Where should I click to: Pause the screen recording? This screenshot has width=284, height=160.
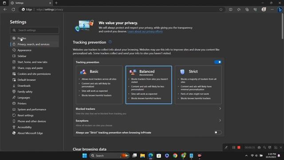pyautogui.click(x=234, y=148)
